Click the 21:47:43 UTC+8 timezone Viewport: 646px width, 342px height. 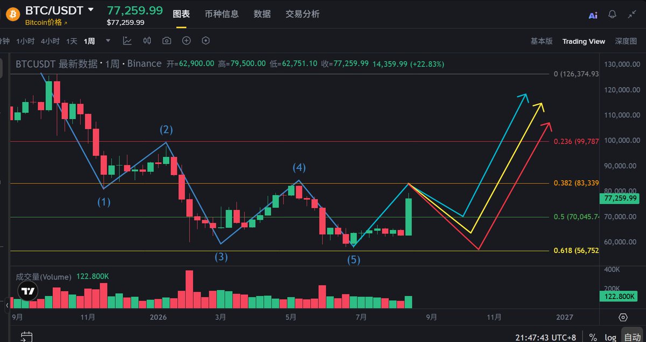pyautogui.click(x=545, y=337)
